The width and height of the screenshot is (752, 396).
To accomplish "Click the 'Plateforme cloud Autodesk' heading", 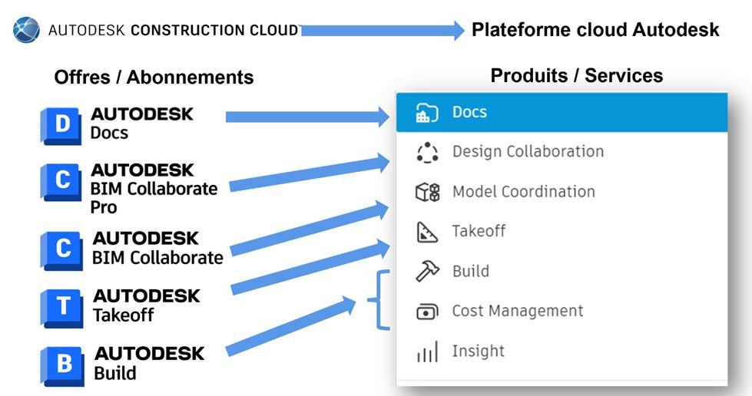I will (595, 30).
